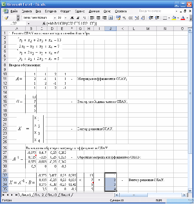The image size is (194, 204).
Task: Toggle italic formatting (К)
Action: click(x=78, y=18)
